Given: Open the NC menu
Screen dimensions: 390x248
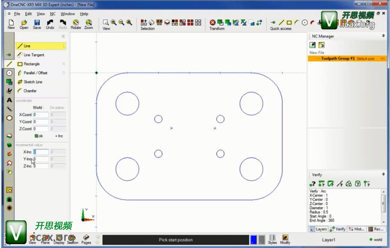Looking at the screenshot, I should pyautogui.click(x=53, y=14).
